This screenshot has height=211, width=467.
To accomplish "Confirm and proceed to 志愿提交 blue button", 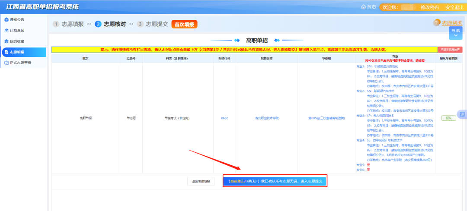I will (x=275, y=181).
